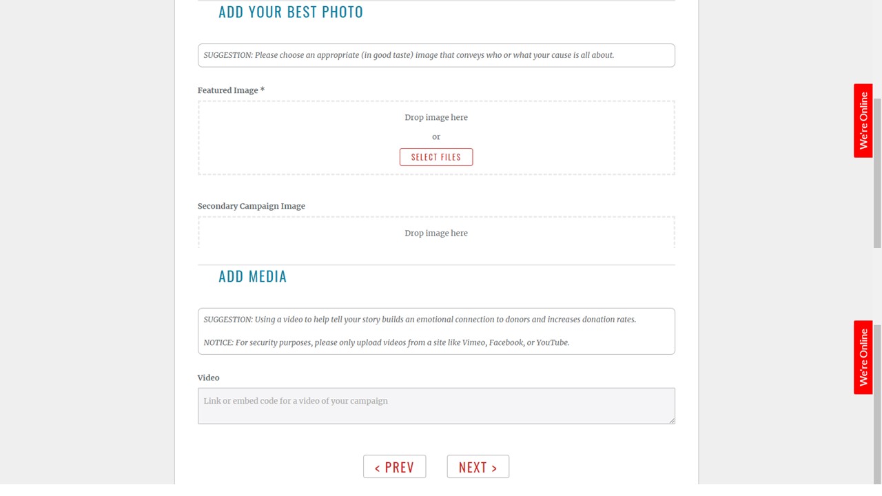882x496 pixels.
Task: Click the SELECT FILES button
Action: pos(436,157)
